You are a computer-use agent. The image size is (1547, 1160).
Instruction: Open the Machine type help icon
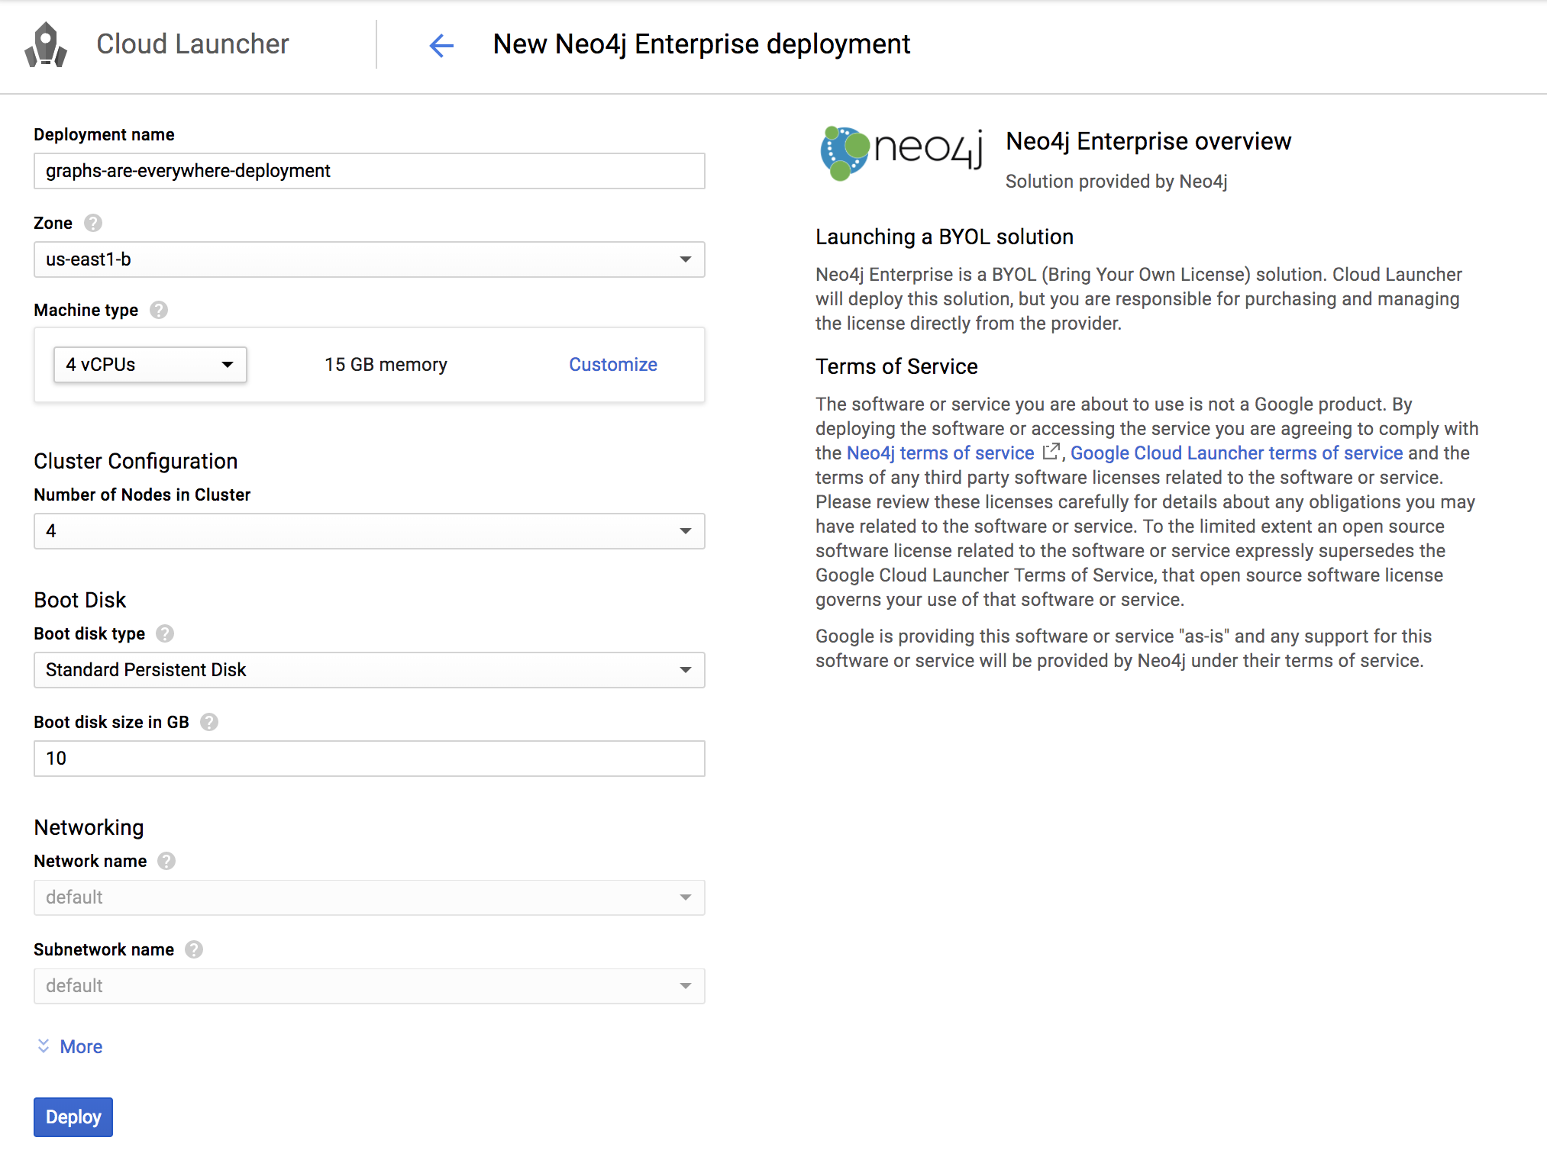(x=159, y=310)
